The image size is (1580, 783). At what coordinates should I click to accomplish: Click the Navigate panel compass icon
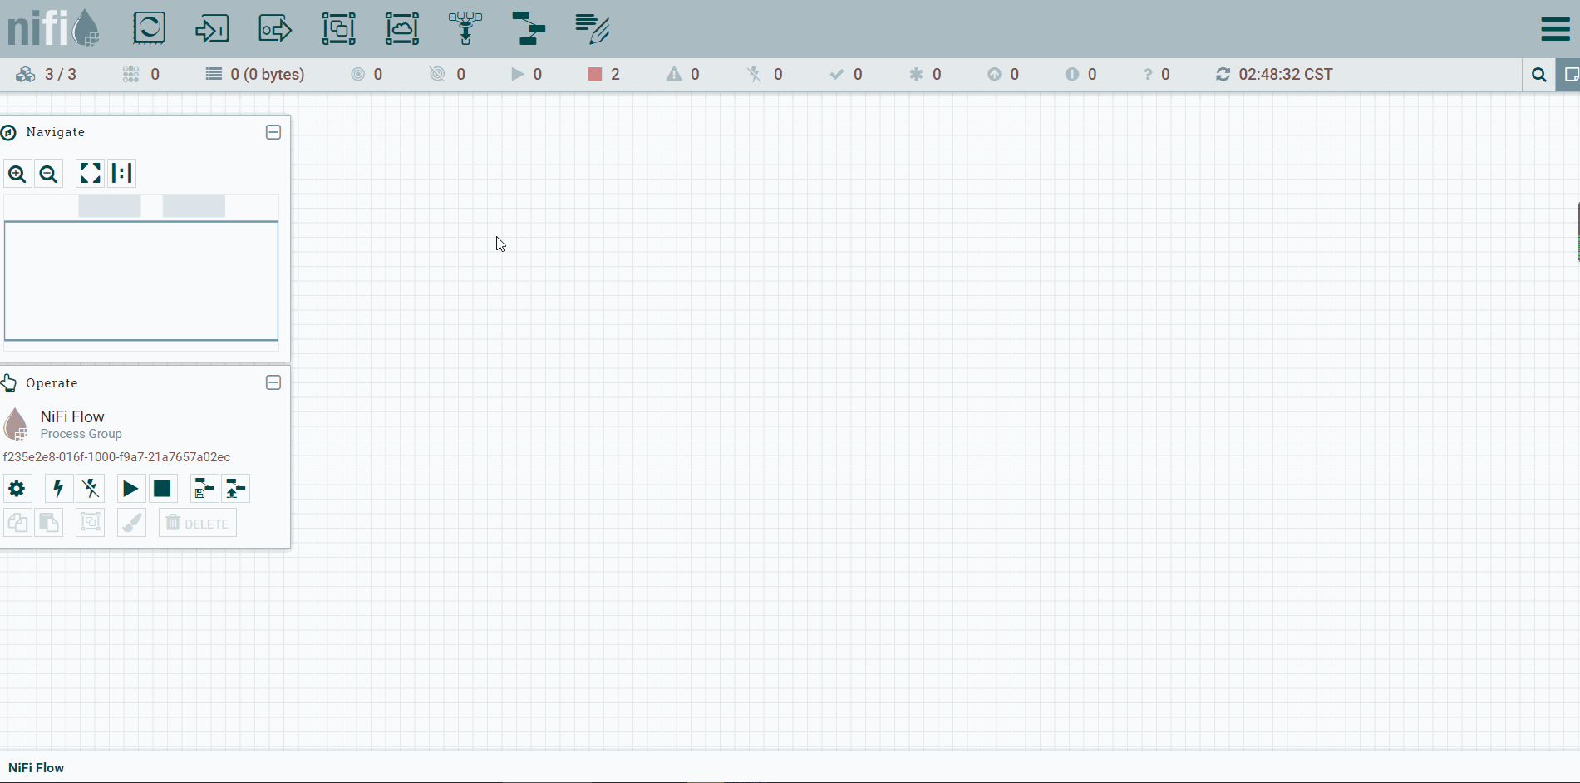[9, 133]
